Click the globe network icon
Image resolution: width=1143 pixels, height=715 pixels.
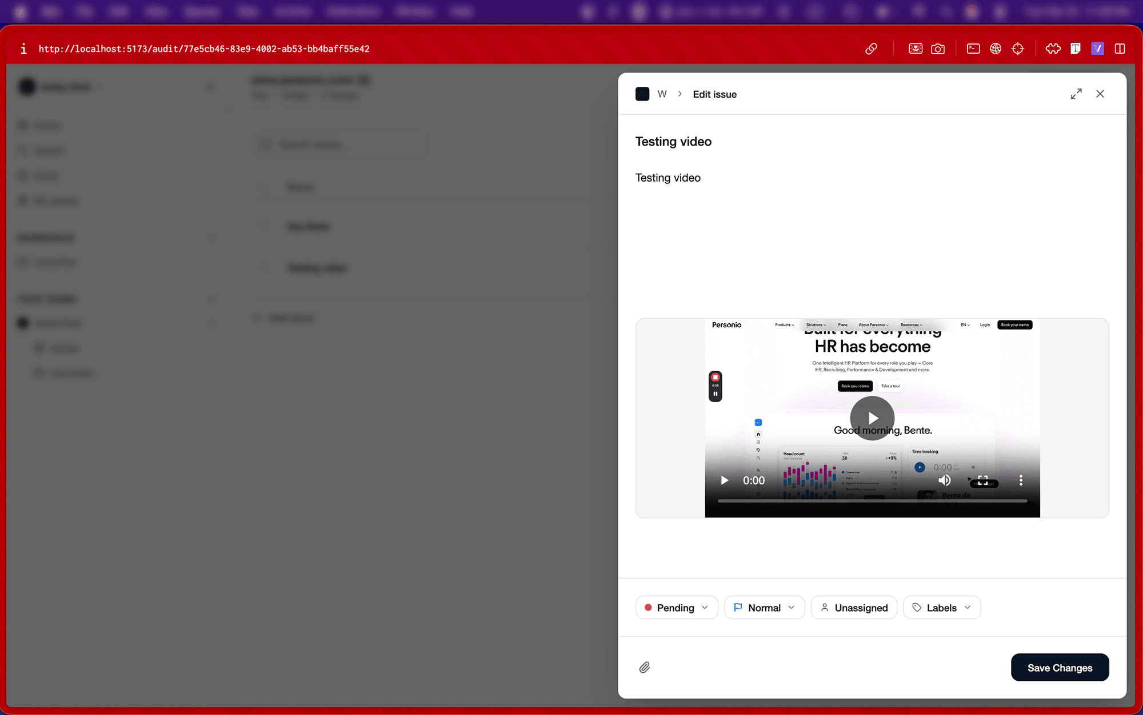(x=996, y=49)
